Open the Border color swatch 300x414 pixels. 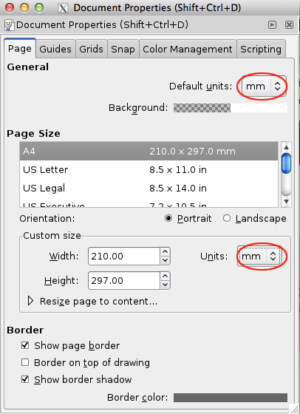tap(231, 398)
